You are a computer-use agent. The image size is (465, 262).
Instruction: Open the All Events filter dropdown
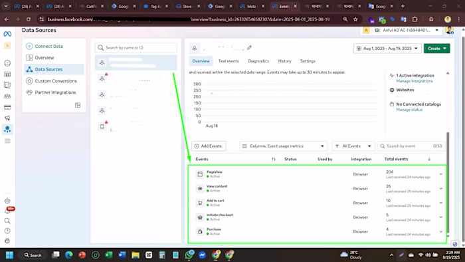(353, 146)
